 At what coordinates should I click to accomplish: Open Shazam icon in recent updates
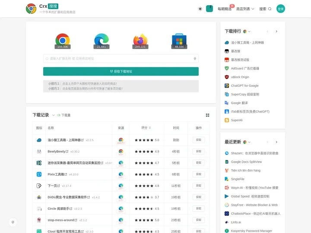coord(227,153)
